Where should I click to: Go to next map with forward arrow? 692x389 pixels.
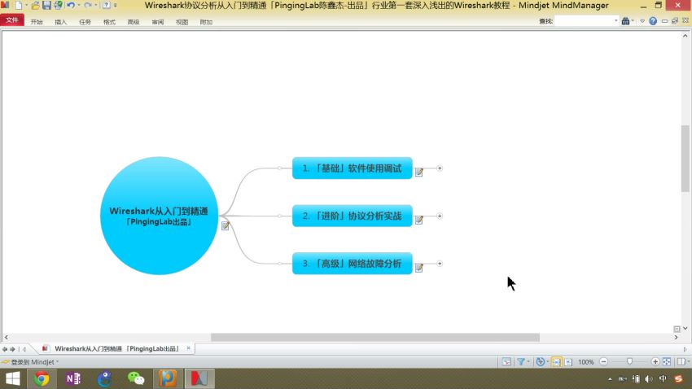12,349
